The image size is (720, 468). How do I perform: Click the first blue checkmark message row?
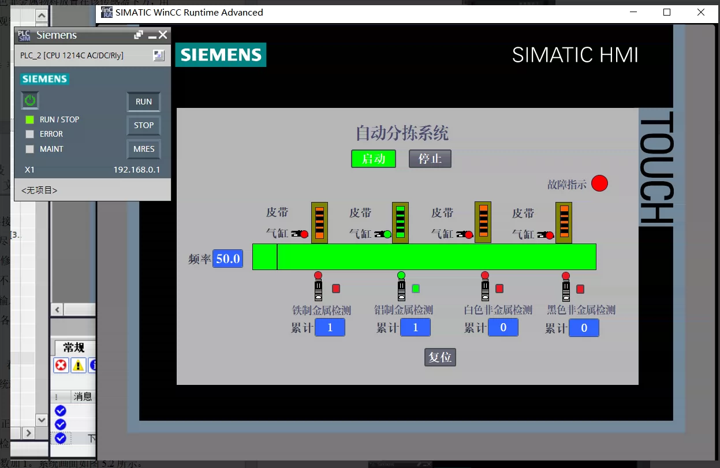61,411
